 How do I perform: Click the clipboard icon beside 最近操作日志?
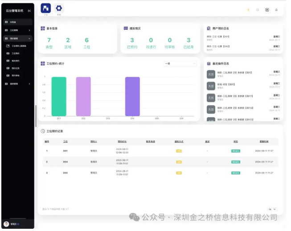(x=209, y=64)
